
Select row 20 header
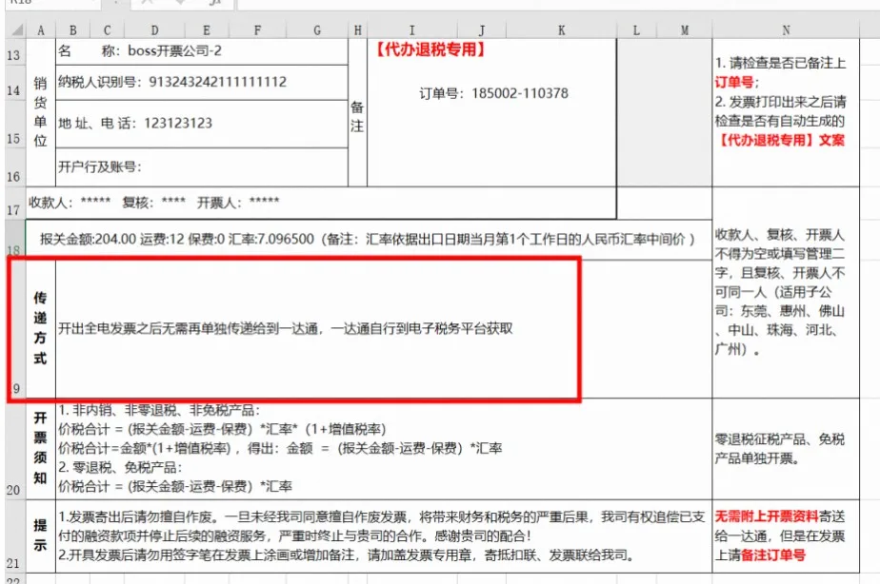13,448
